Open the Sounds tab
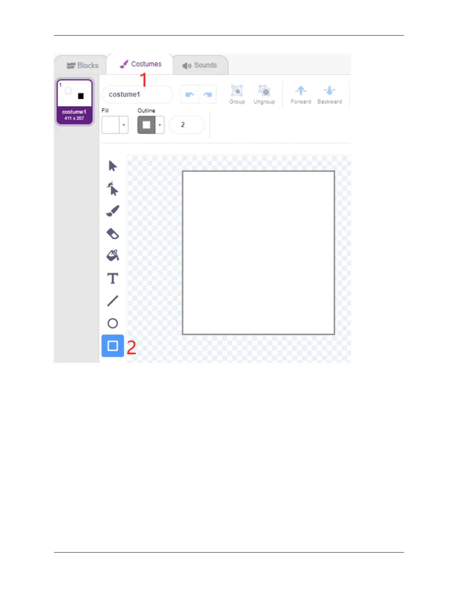This screenshot has height=593, width=458. click(x=200, y=65)
